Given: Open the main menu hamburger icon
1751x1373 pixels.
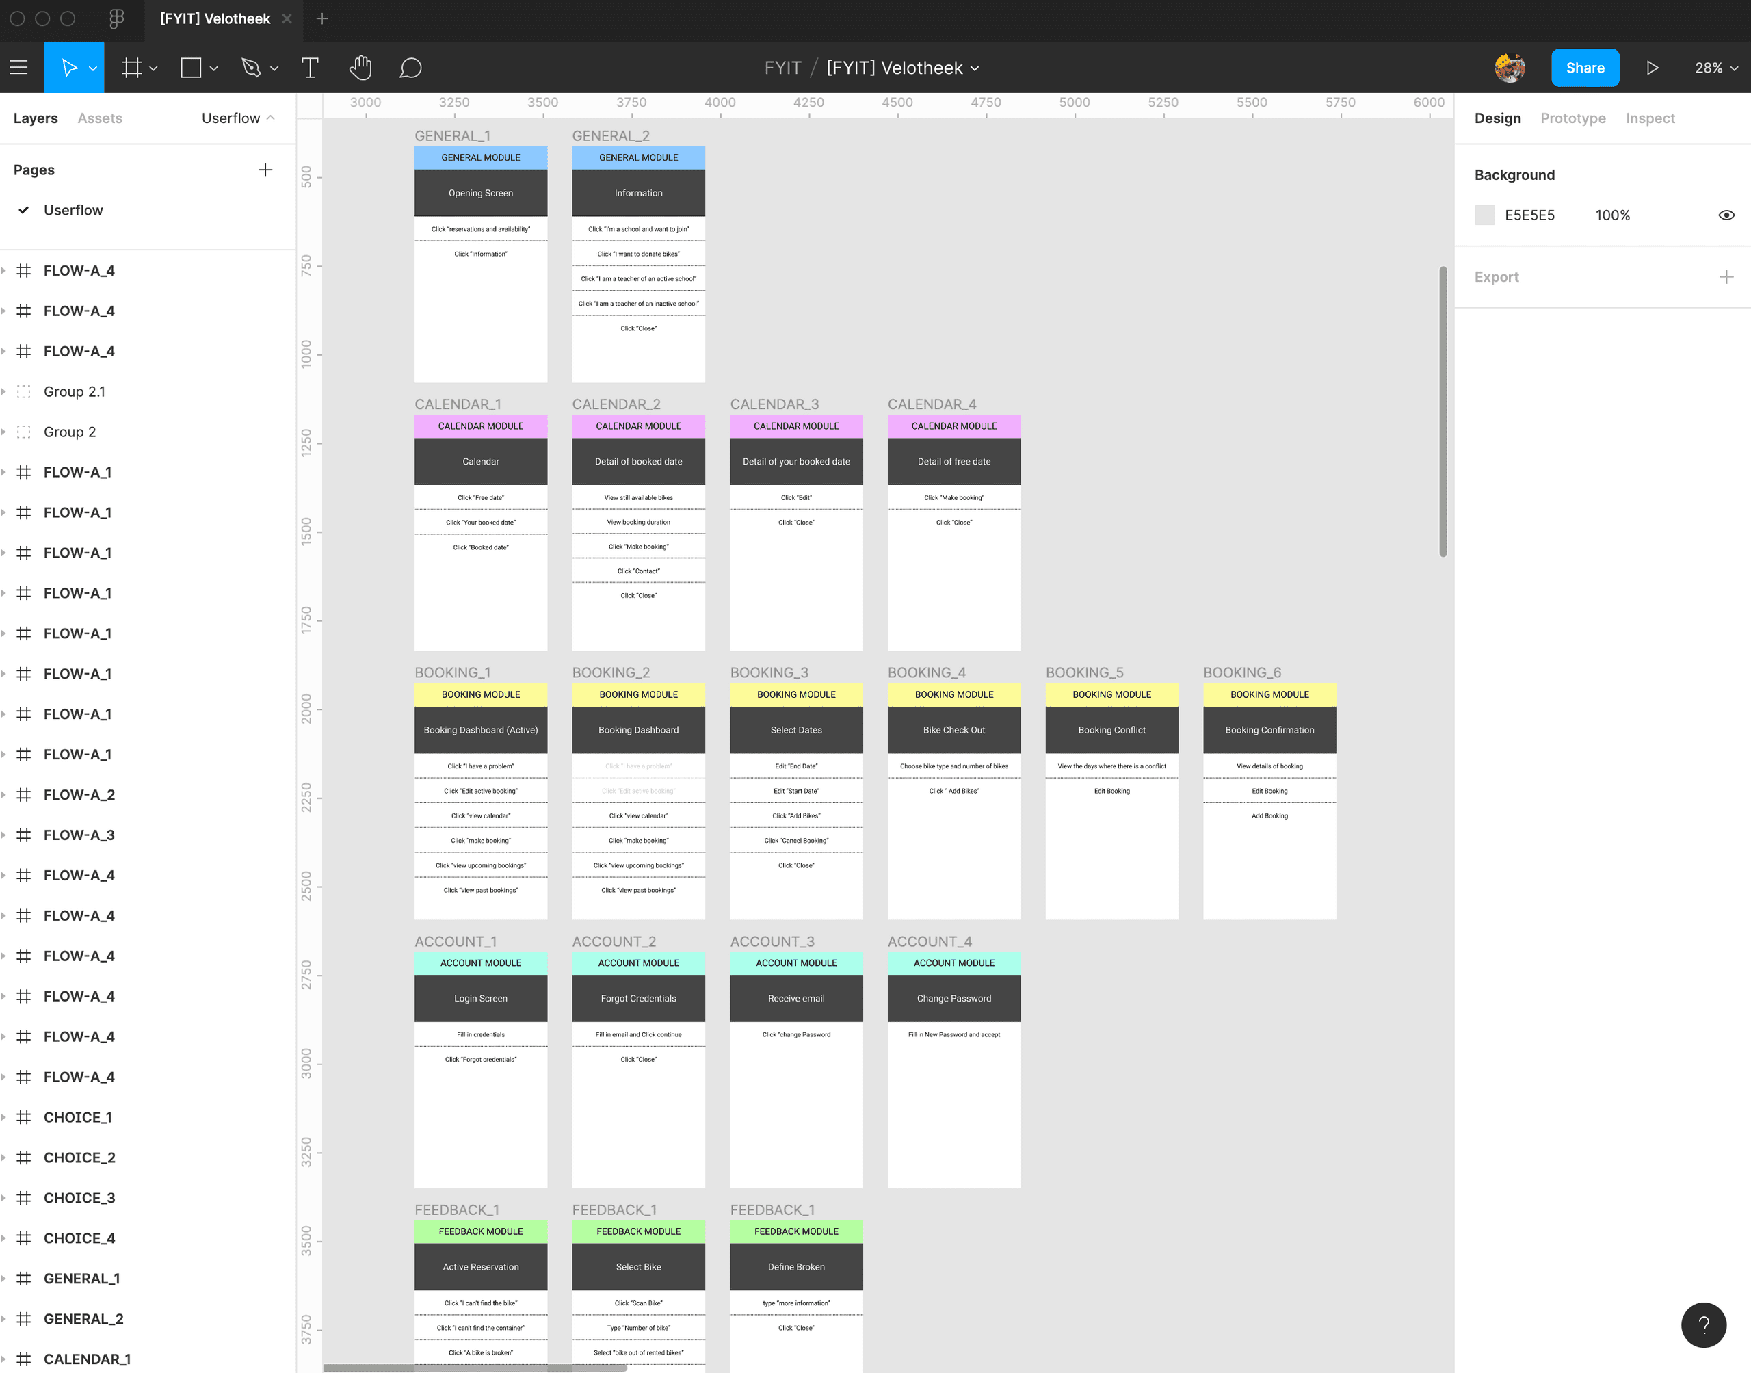Looking at the screenshot, I should click(21, 68).
